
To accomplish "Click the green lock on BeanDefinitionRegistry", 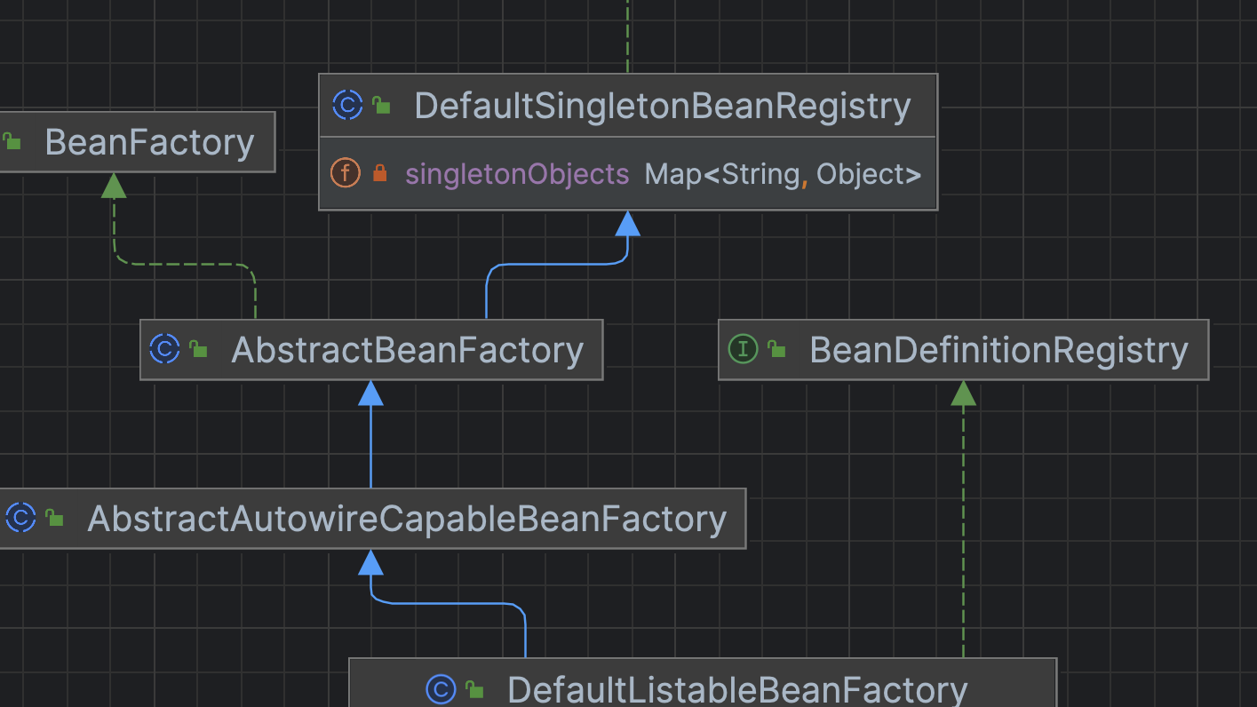I will click(x=776, y=349).
